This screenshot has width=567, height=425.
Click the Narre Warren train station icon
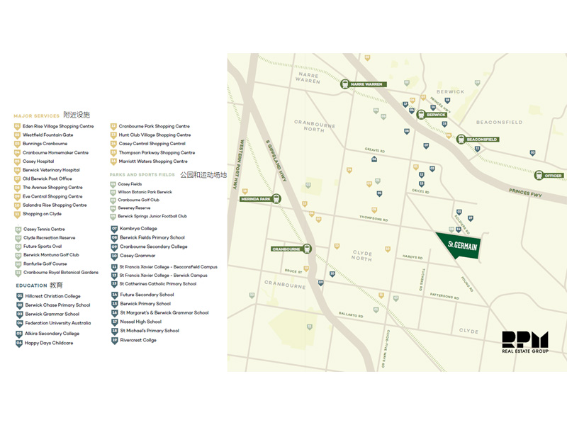click(x=344, y=84)
